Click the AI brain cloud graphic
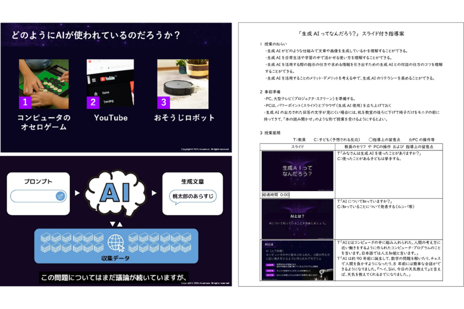The width and height of the screenshot is (464, 309). click(115, 192)
